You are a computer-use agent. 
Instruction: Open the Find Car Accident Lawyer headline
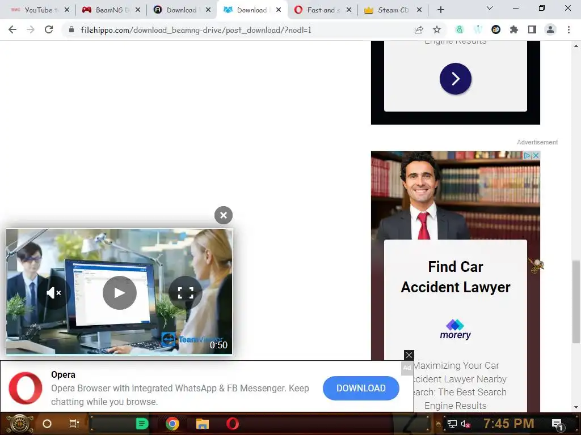456,276
